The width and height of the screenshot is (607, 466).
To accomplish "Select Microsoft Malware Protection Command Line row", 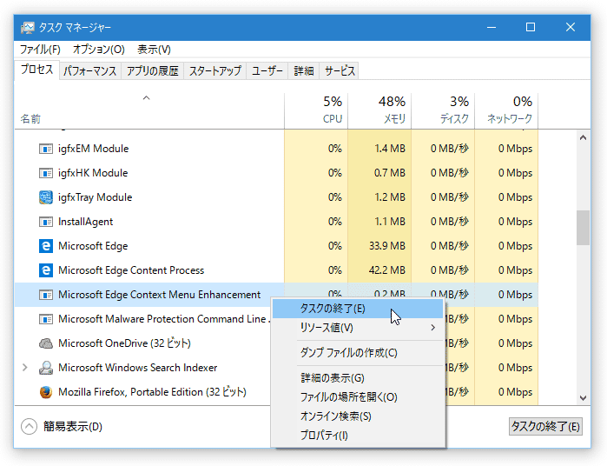I will pyautogui.click(x=164, y=319).
